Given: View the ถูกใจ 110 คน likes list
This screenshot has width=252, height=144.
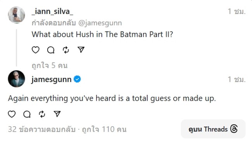Looking at the screenshot, I should pyautogui.click(x=104, y=129).
